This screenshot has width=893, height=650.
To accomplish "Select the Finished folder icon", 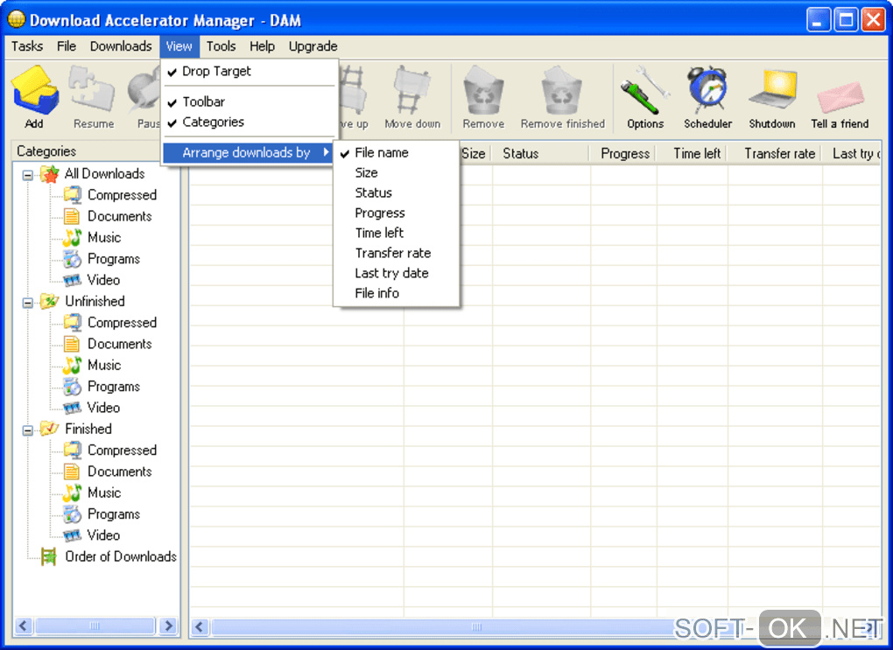I will coord(50,429).
